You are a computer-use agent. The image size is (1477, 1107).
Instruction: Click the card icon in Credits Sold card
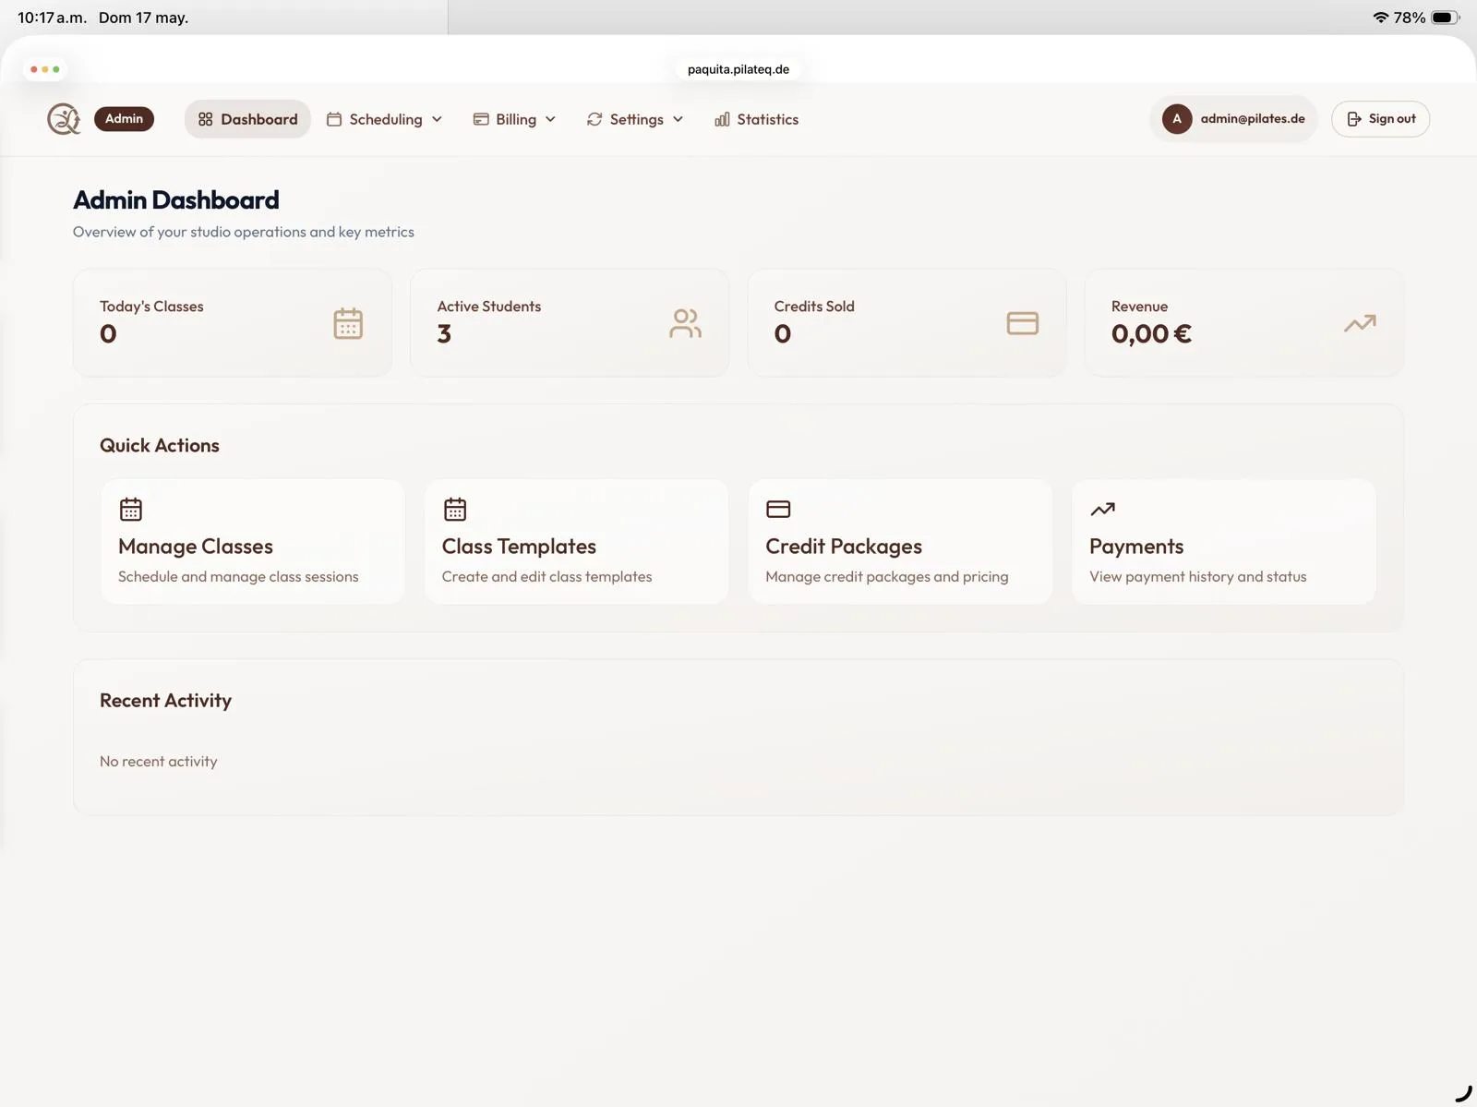point(1023,323)
